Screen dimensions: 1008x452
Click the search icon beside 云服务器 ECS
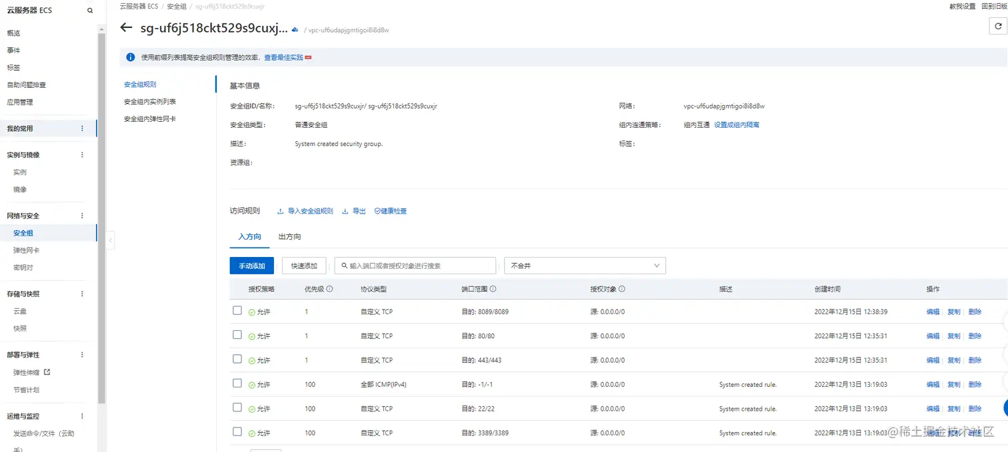click(x=90, y=11)
